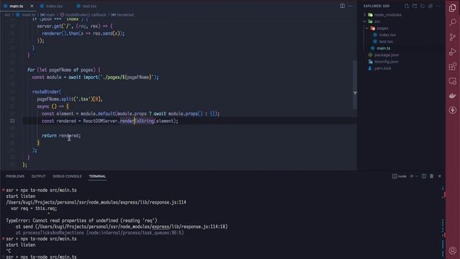Open Explorer more actions ellipsis
Screen dimensions: 460x259
click(438, 6)
